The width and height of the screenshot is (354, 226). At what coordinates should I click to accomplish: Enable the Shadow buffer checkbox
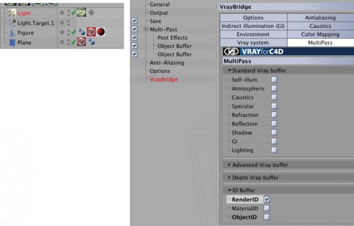[274, 132]
